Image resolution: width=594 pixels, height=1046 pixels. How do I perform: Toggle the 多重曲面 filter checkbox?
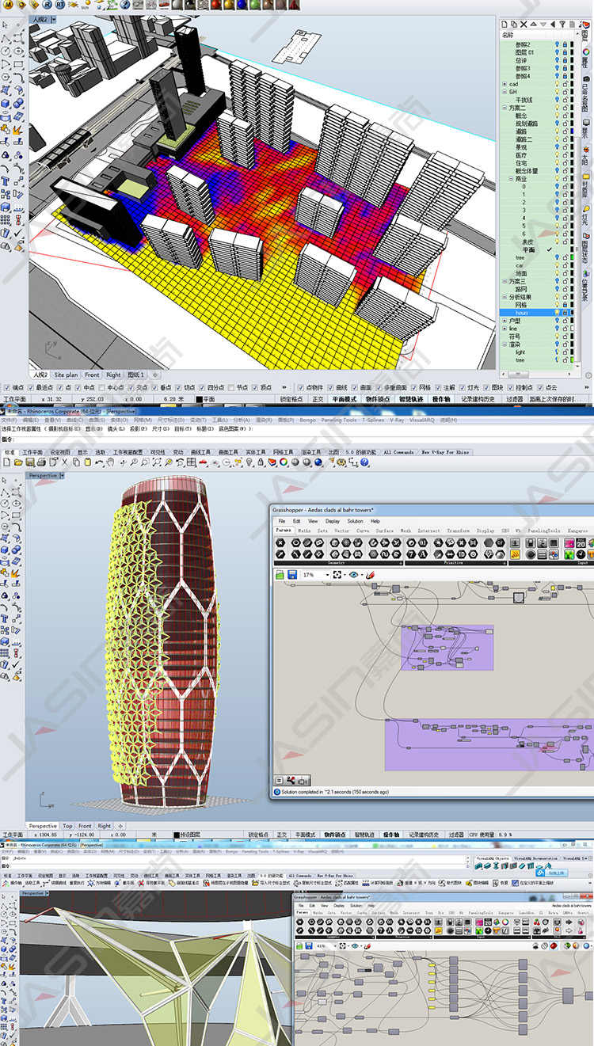pos(379,387)
